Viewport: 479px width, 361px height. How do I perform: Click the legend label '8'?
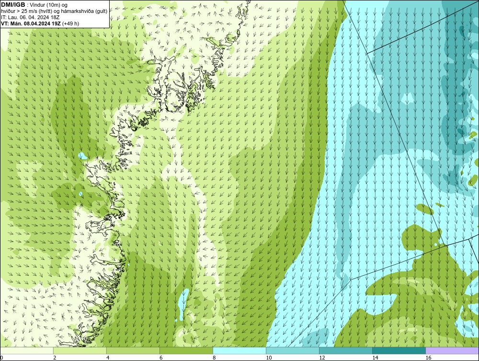[215, 358]
